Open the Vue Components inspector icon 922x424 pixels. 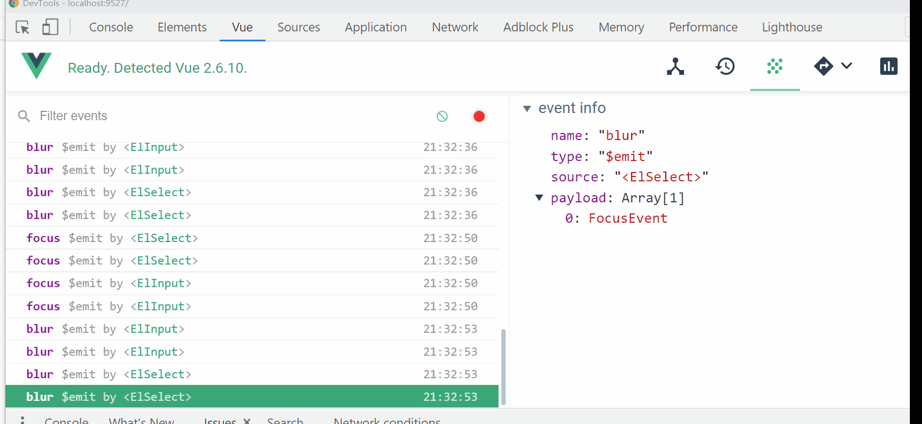point(675,67)
